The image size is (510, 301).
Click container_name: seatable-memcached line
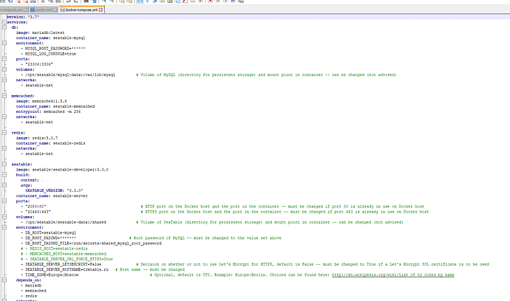tap(55, 106)
